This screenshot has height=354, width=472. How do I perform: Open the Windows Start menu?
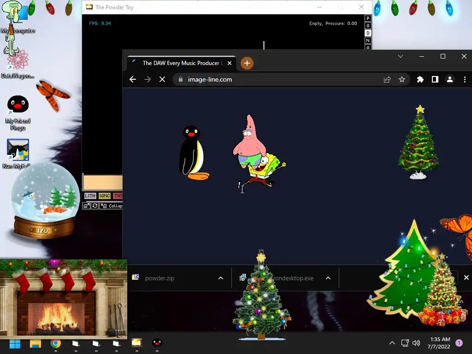15,343
